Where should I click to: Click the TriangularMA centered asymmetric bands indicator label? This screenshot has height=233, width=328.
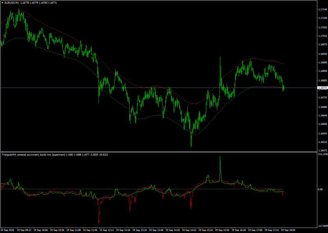34,155
